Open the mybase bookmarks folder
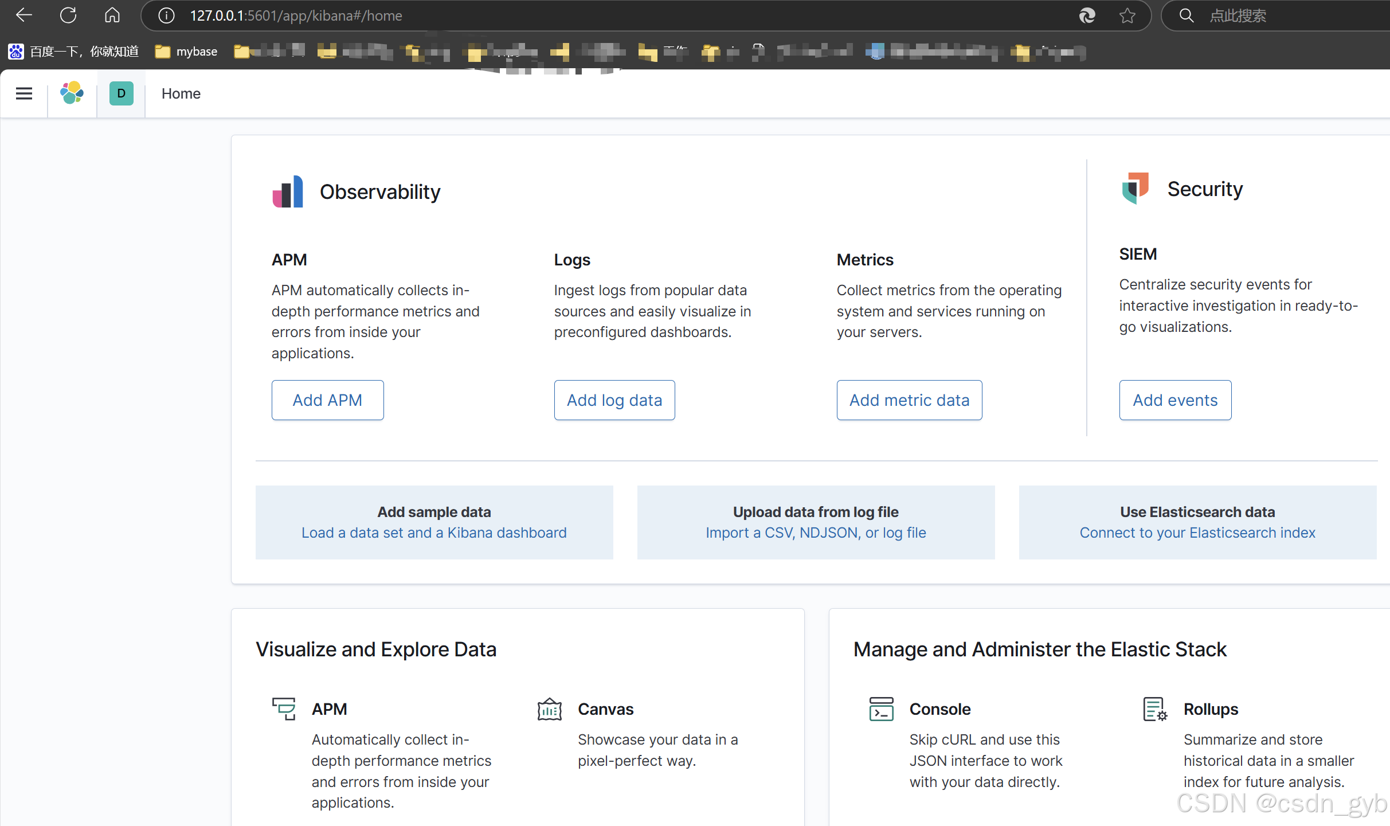 [187, 52]
